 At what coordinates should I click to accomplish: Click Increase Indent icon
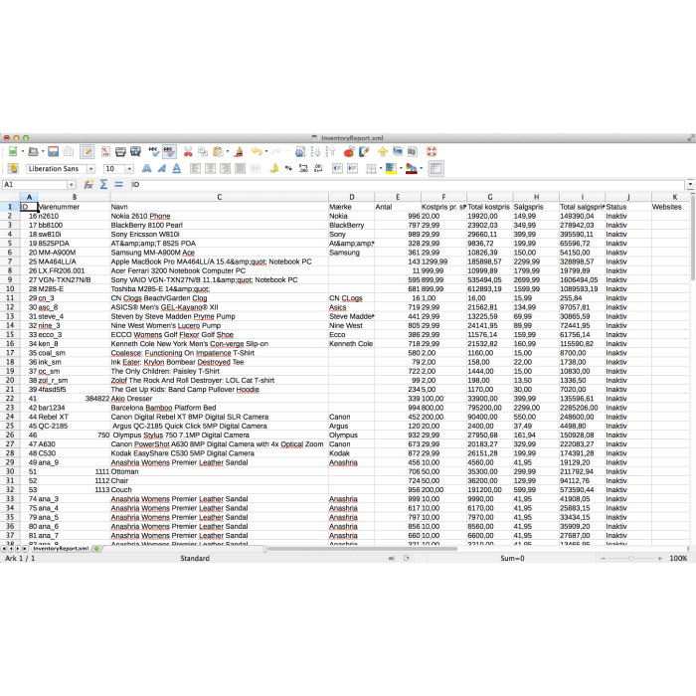pos(352,169)
